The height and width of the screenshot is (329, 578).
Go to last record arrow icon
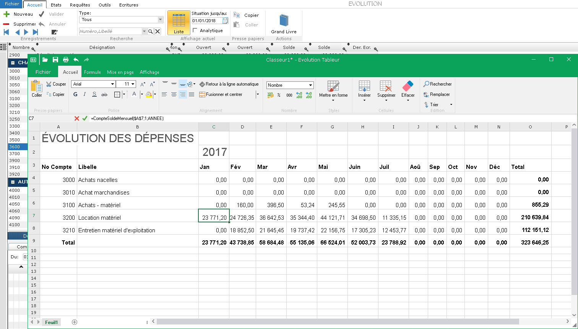[x=36, y=32]
